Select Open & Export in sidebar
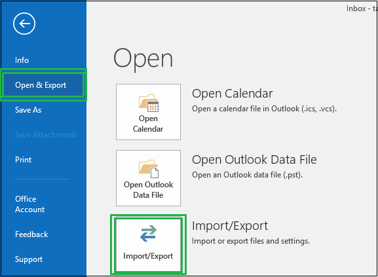Viewport: 378px width, 277px height. 41,85
